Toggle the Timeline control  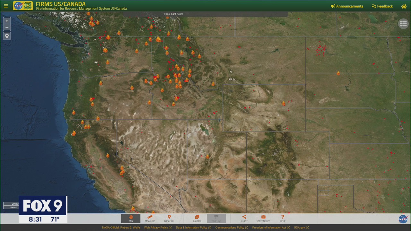[216, 218]
